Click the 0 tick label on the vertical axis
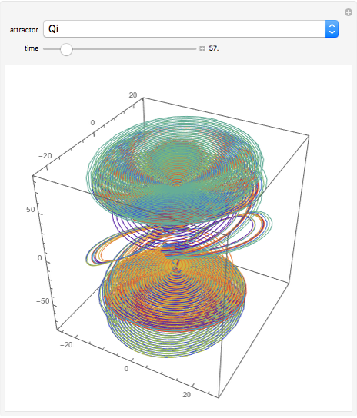Image resolution: width=357 pixels, height=418 pixels. [x=39, y=258]
